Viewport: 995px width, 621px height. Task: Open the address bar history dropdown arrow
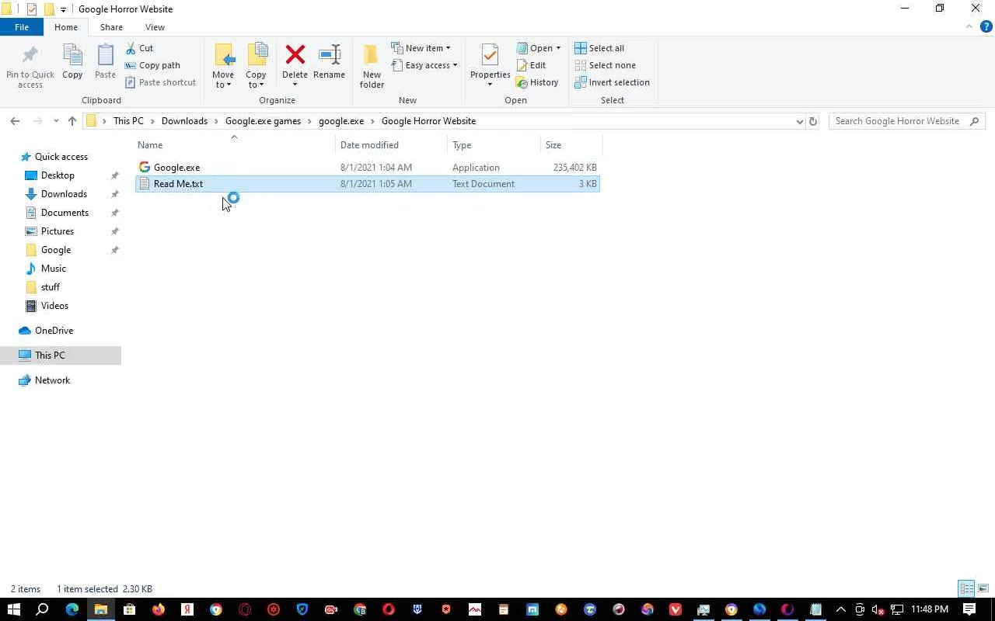[799, 121]
